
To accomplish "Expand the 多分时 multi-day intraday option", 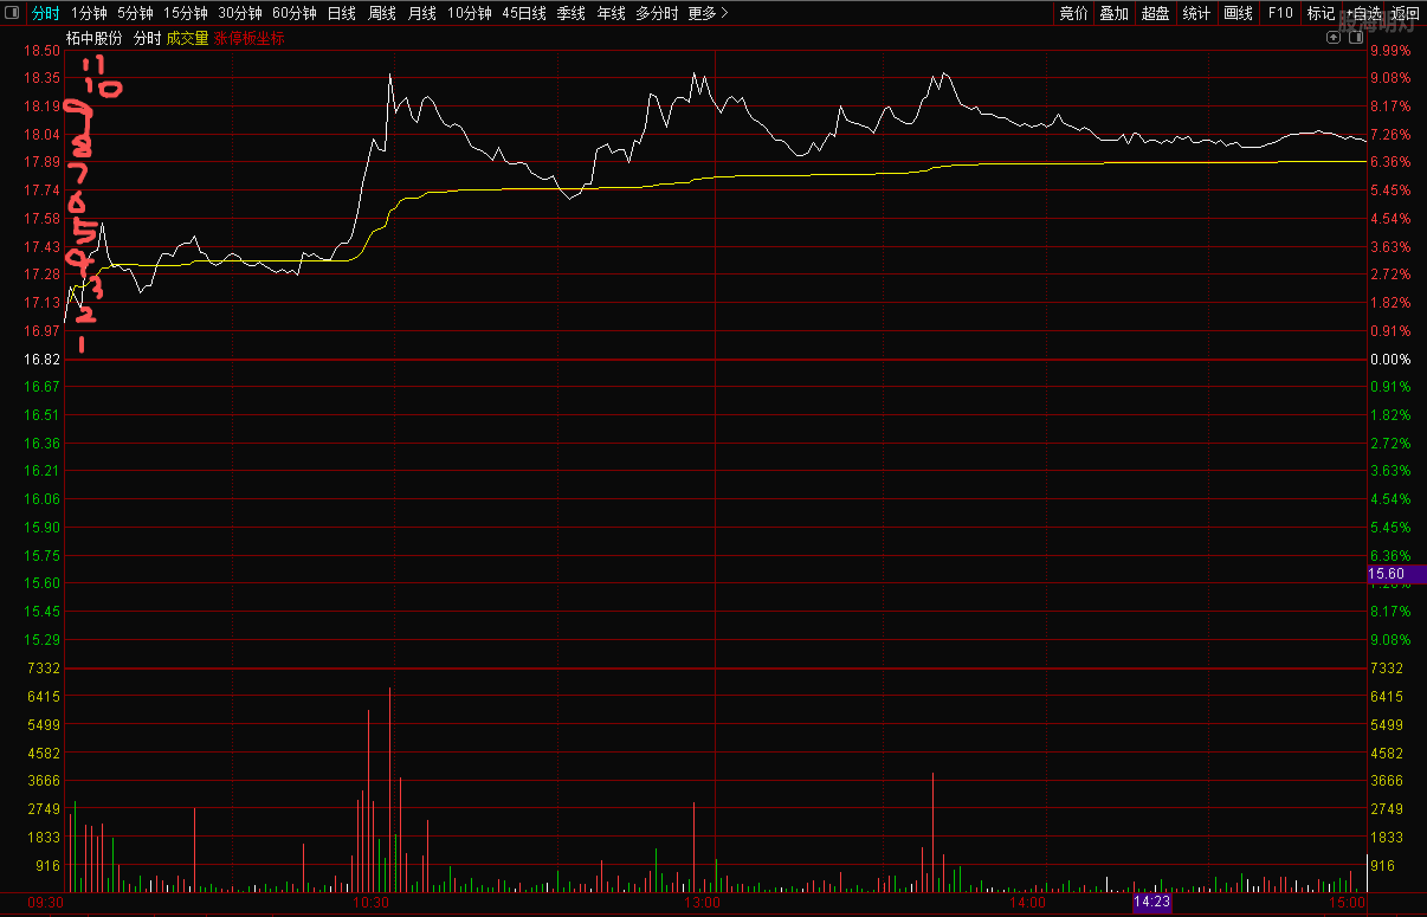I will click(657, 13).
